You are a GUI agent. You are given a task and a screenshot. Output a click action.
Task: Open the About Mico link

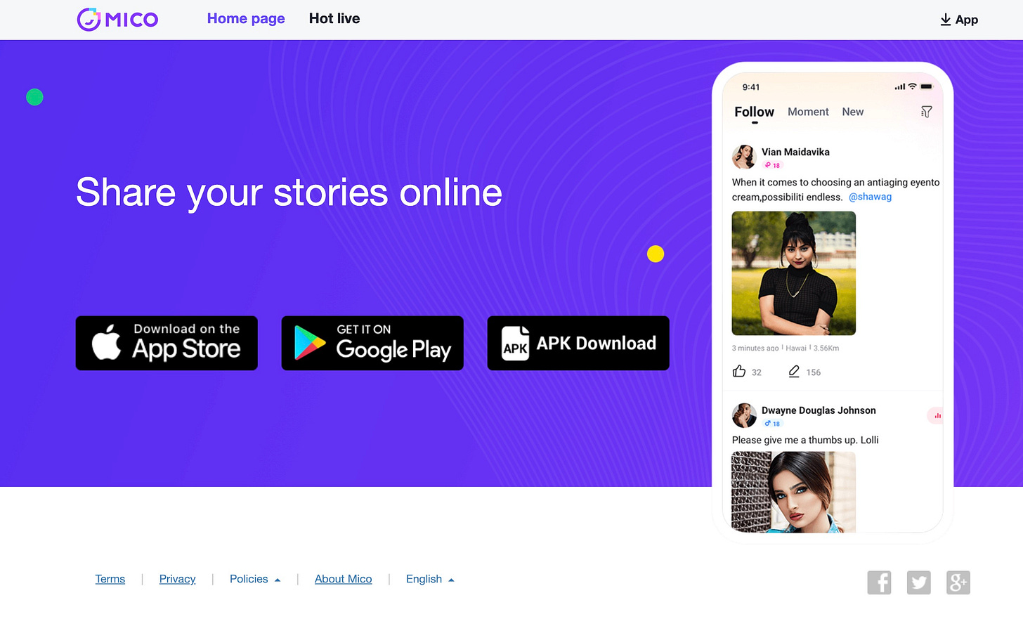coord(344,579)
